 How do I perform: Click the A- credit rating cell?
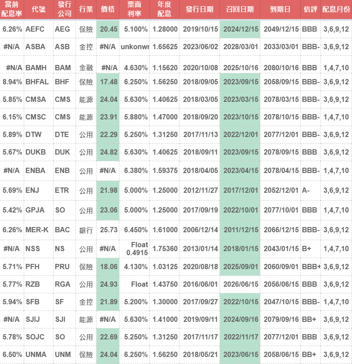(306, 191)
